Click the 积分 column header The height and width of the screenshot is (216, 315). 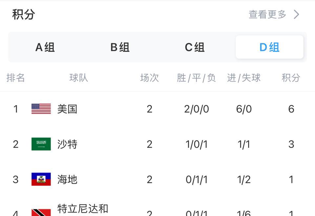coord(291,78)
